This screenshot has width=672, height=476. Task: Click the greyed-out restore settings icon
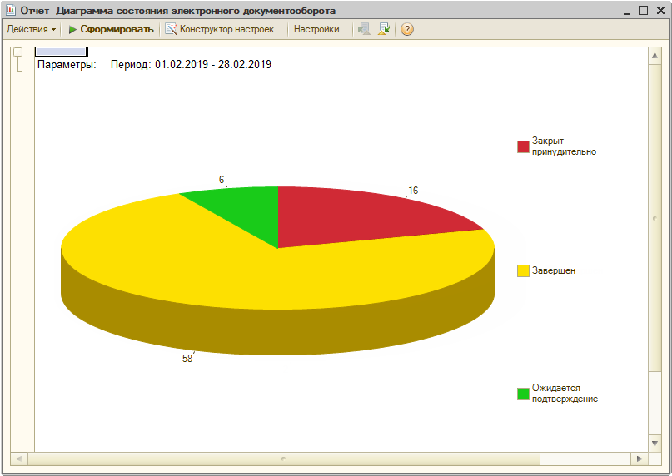pyautogui.click(x=364, y=29)
